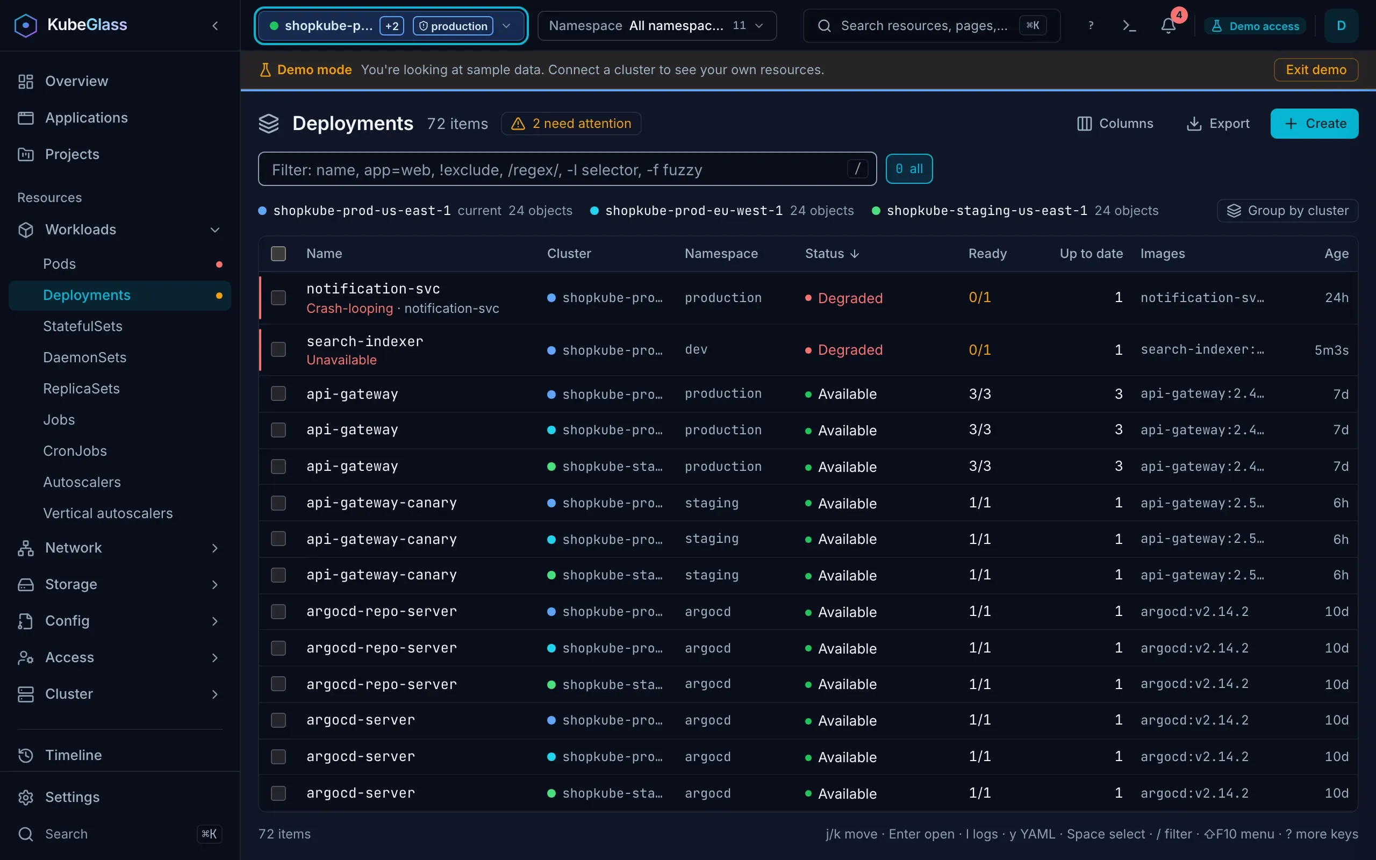Expand the Network section
Screen dimensions: 1376x860
coord(119,548)
